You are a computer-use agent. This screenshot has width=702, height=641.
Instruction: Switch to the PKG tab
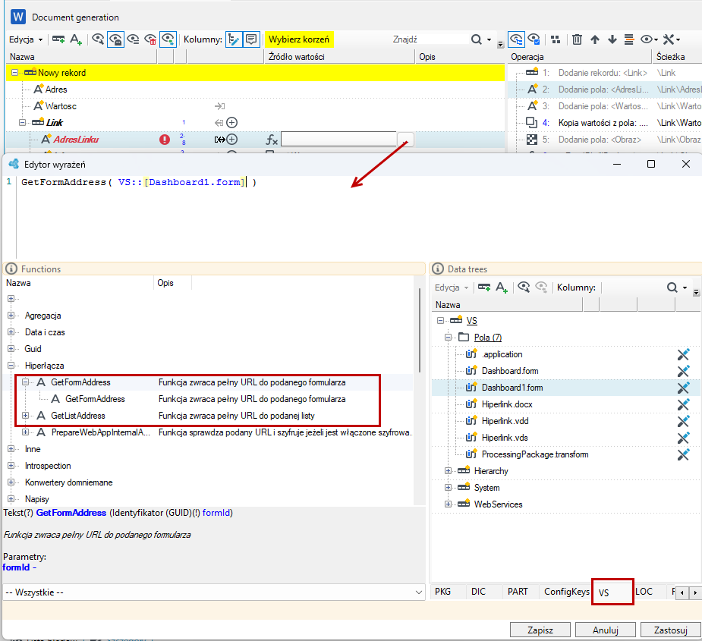point(442,592)
